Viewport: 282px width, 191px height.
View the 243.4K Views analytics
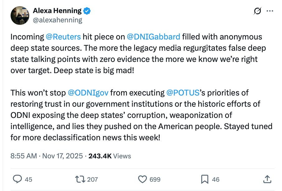(110, 156)
